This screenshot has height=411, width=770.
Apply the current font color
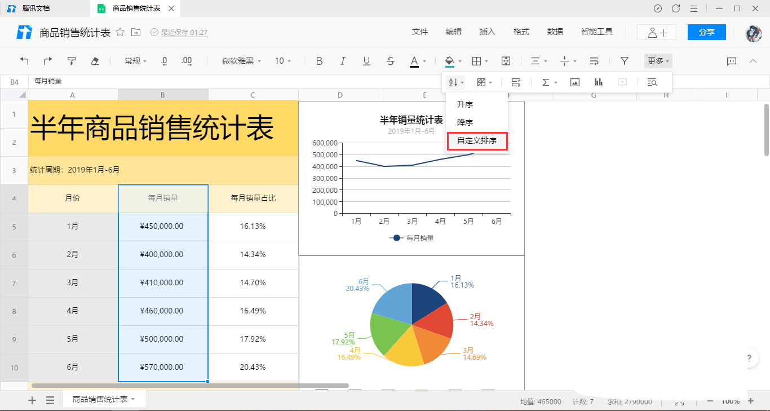(x=414, y=61)
